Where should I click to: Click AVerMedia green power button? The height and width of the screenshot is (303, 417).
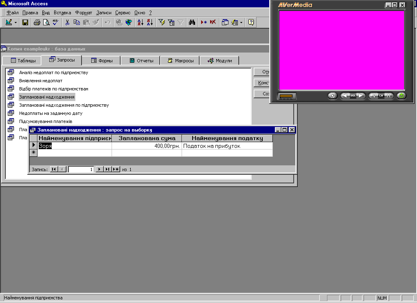[x=402, y=96]
